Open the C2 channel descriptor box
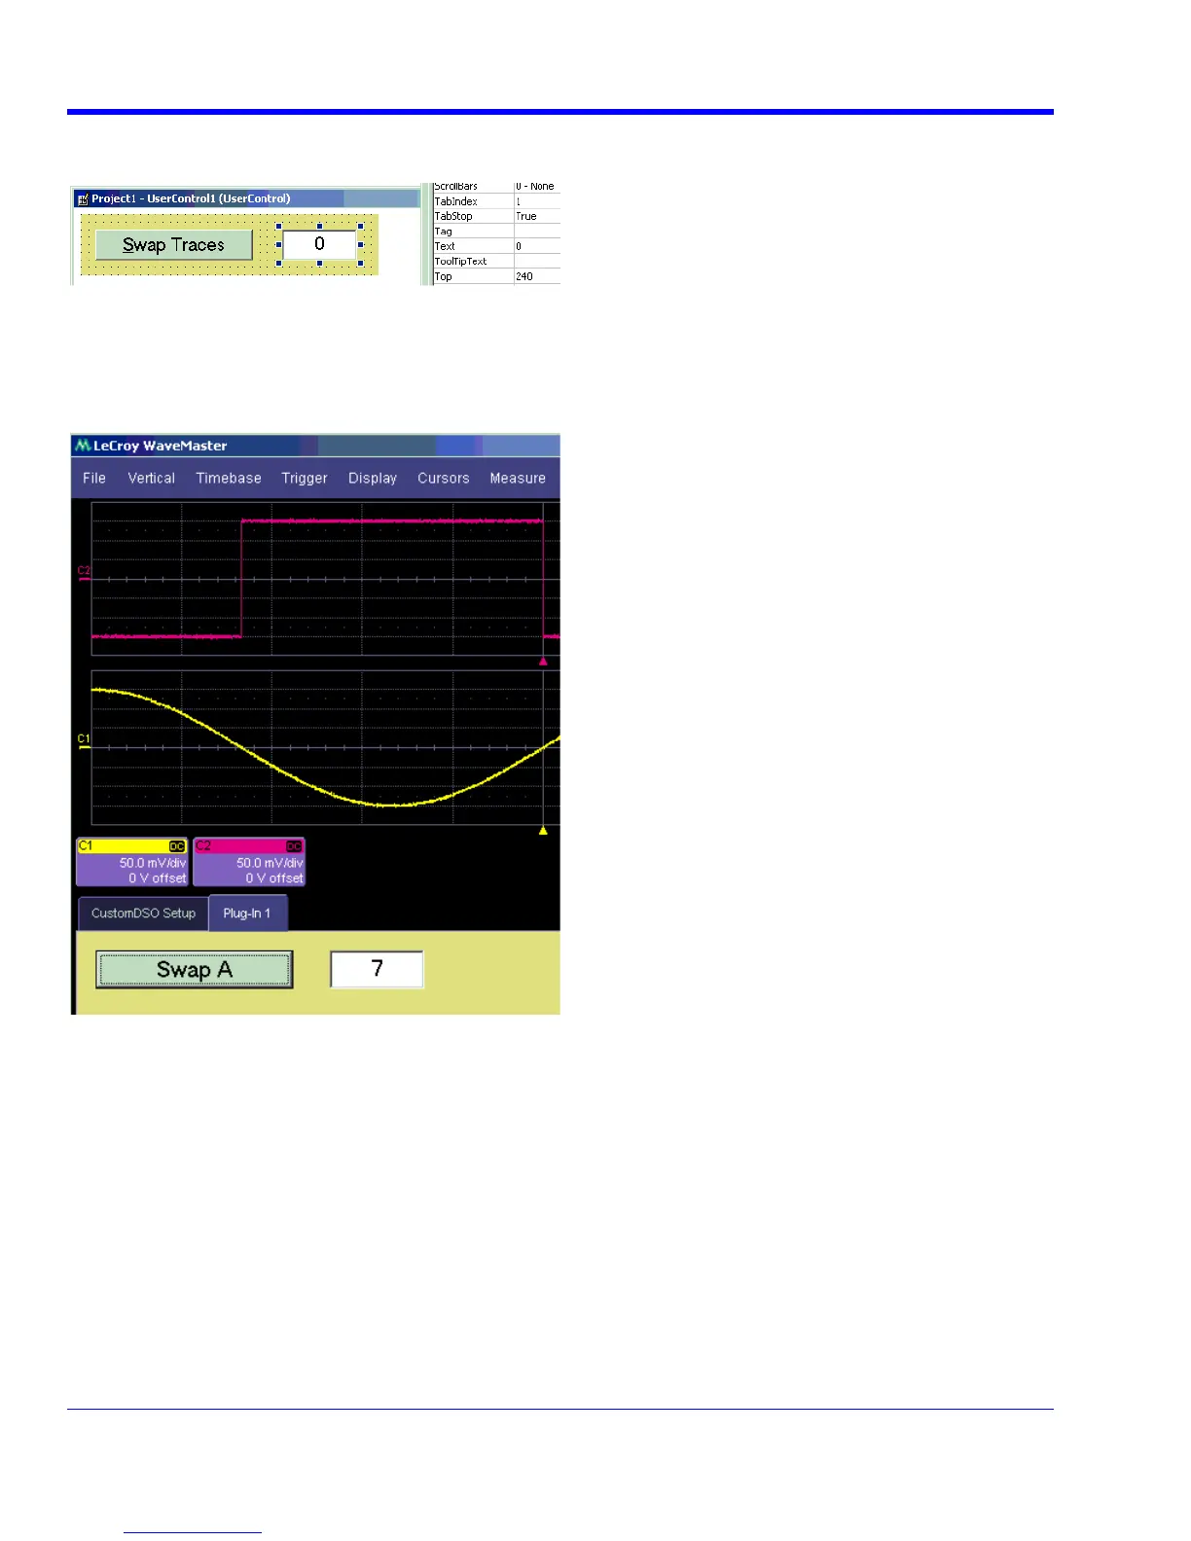Screen dimensions: 1191x1541 [x=249, y=862]
